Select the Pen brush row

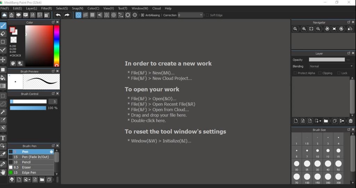point(31,152)
